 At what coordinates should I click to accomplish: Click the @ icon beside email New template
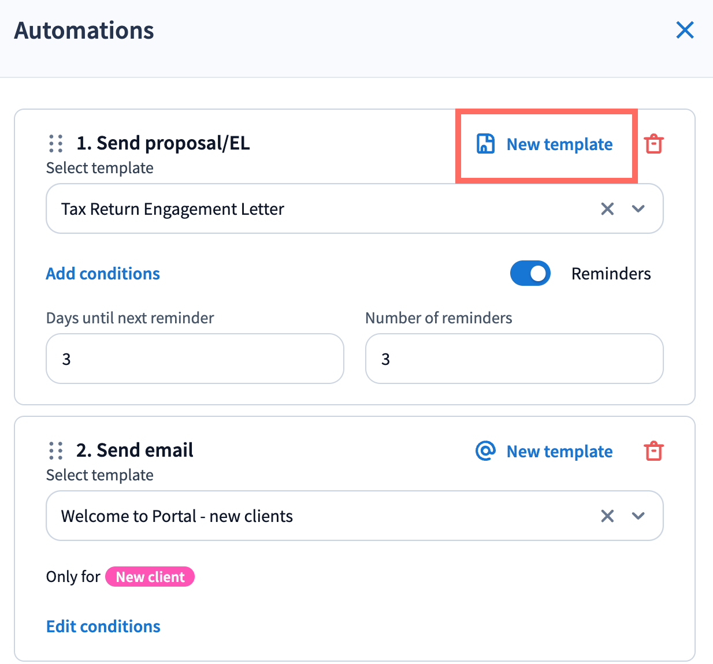tap(485, 451)
